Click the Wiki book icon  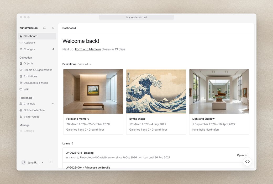click(x=21, y=90)
